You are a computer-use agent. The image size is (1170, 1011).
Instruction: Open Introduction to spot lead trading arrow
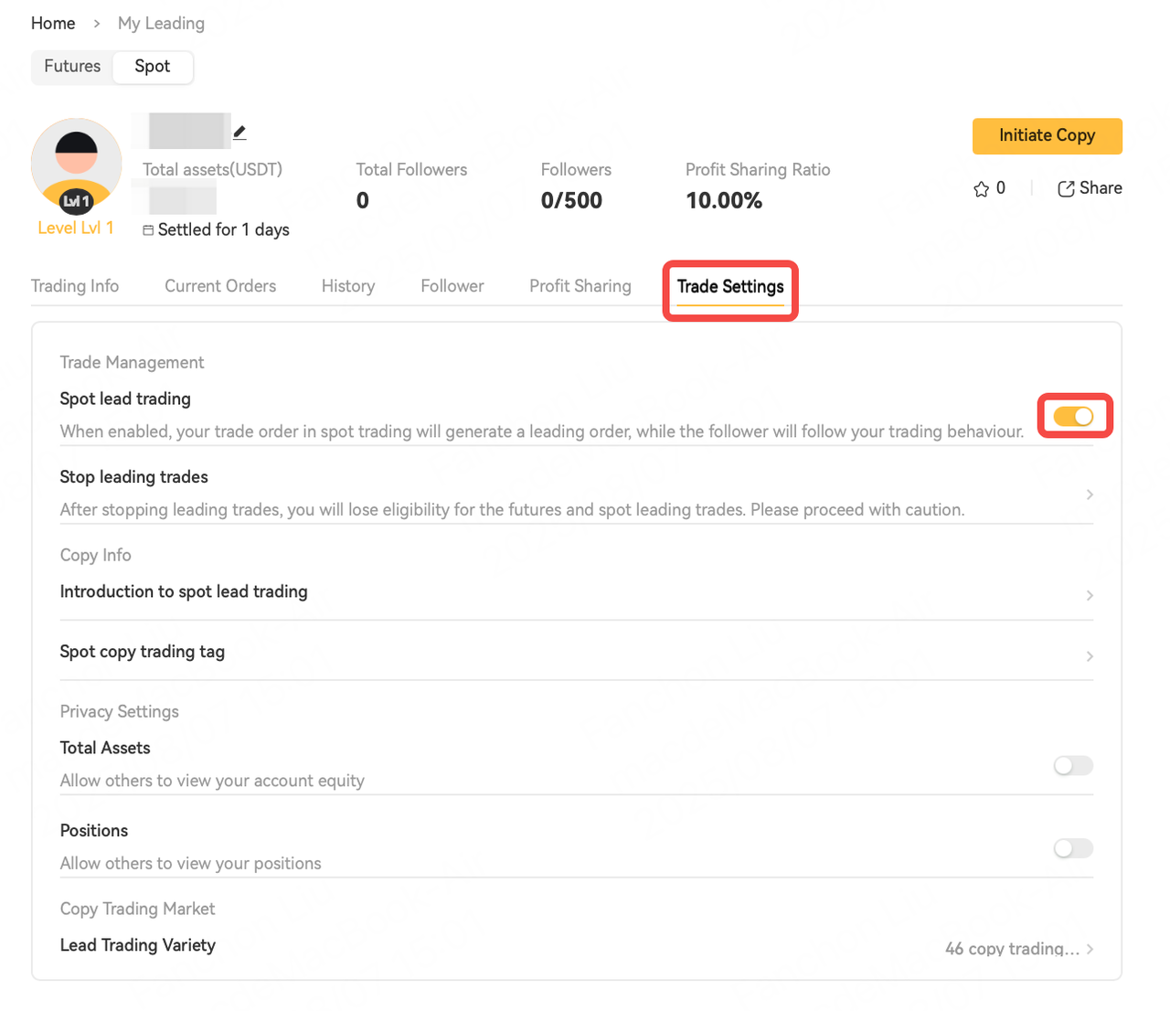click(x=1090, y=595)
